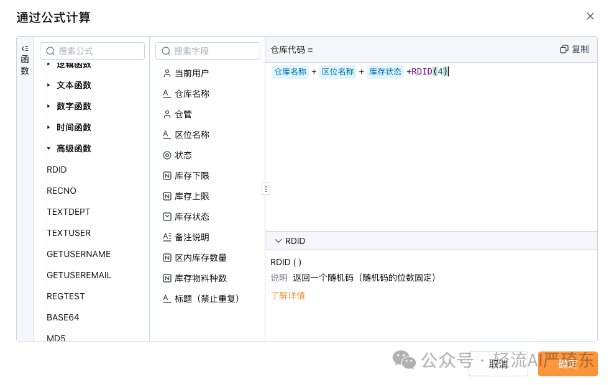
Task: Select the RECNO function
Action: pyautogui.click(x=61, y=191)
